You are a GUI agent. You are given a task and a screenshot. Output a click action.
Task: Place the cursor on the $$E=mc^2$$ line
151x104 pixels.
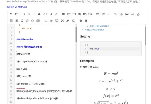point(23,54)
